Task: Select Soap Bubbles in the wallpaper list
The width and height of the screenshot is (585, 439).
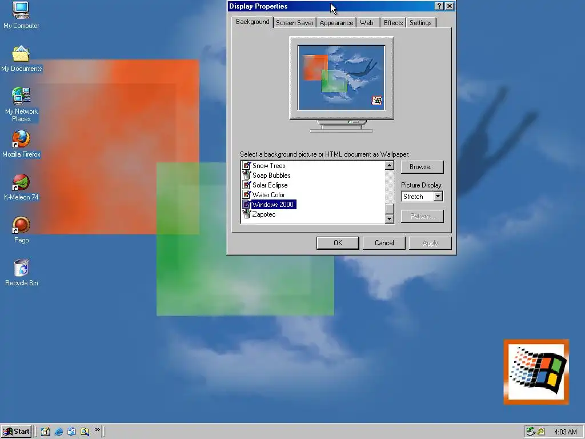Action: click(x=271, y=175)
